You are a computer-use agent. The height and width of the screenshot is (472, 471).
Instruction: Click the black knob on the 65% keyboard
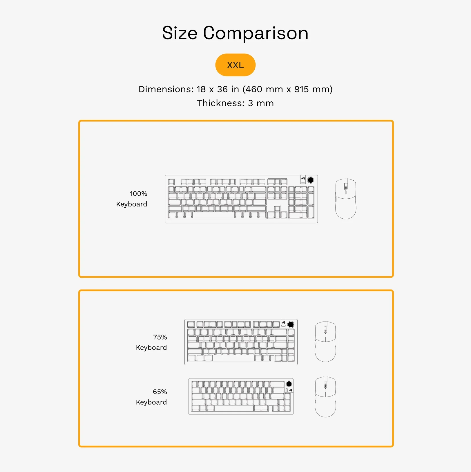289,384
